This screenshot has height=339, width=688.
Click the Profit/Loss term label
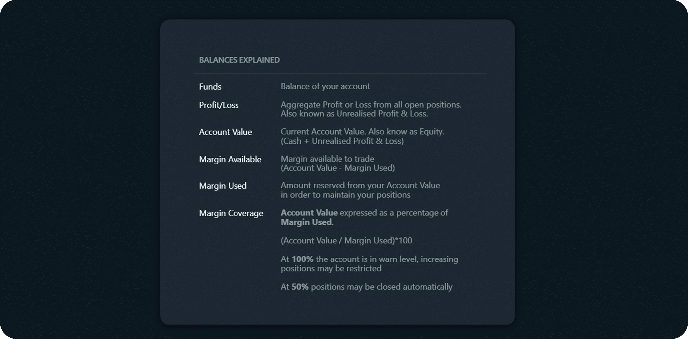click(x=219, y=105)
